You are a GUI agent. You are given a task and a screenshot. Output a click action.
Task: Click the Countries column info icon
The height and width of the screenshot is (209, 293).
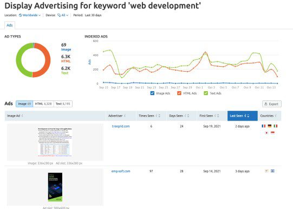point(276,116)
